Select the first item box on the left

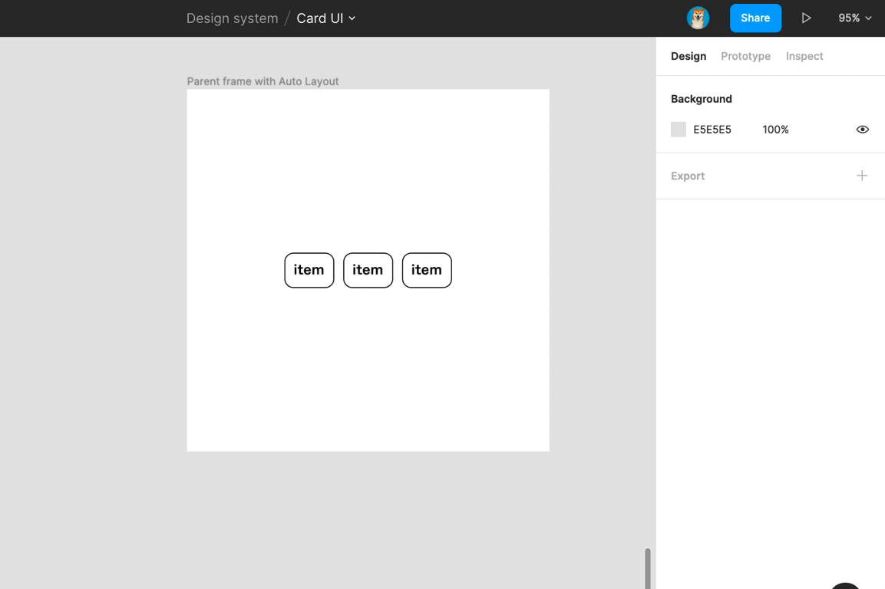coord(309,270)
